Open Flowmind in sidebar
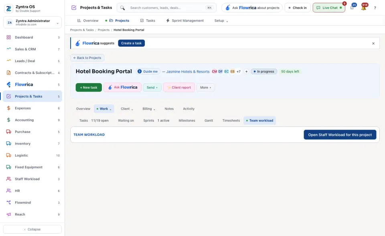The height and width of the screenshot is (236, 385). pyautogui.click(x=32, y=203)
